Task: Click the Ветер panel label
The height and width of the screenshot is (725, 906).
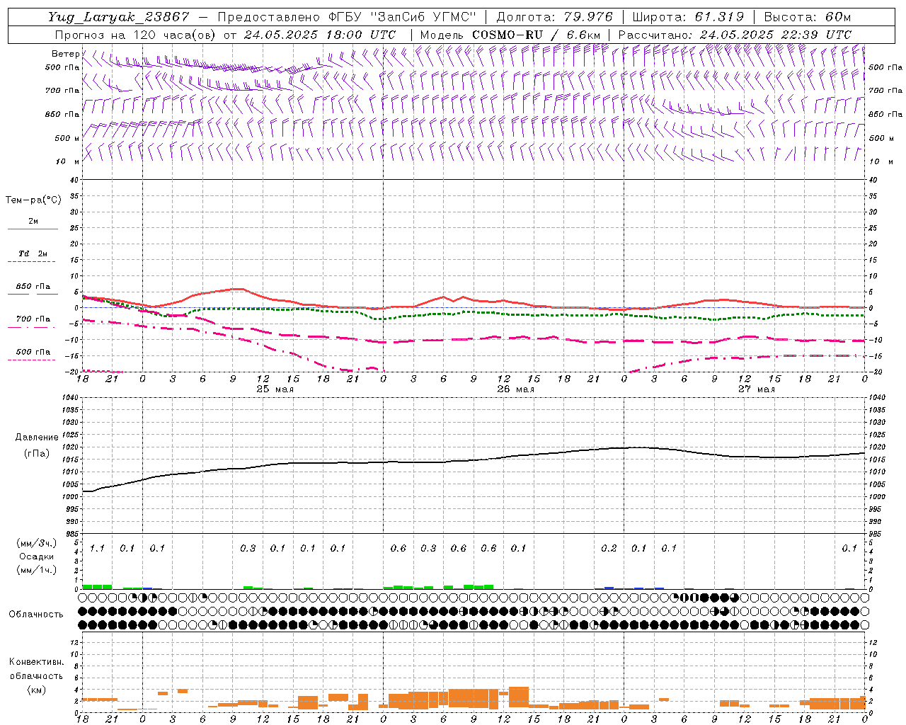Action: (x=66, y=54)
